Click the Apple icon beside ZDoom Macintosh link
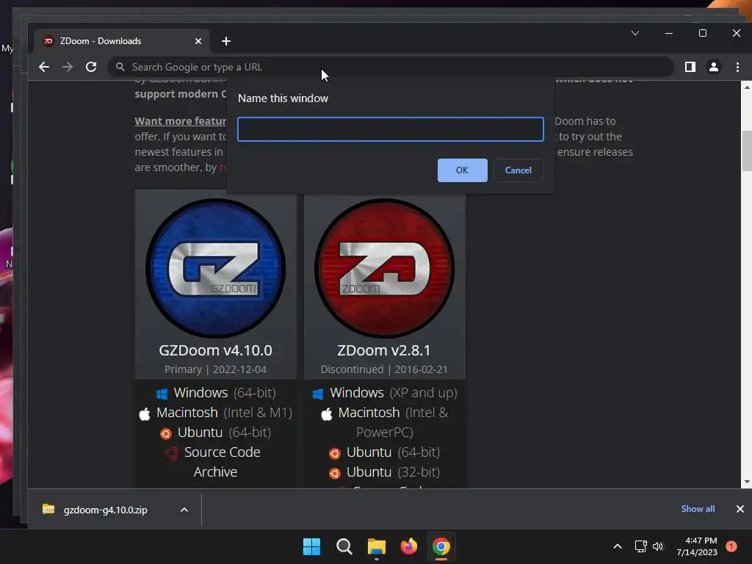Screen dimensions: 752x564 (x=327, y=414)
